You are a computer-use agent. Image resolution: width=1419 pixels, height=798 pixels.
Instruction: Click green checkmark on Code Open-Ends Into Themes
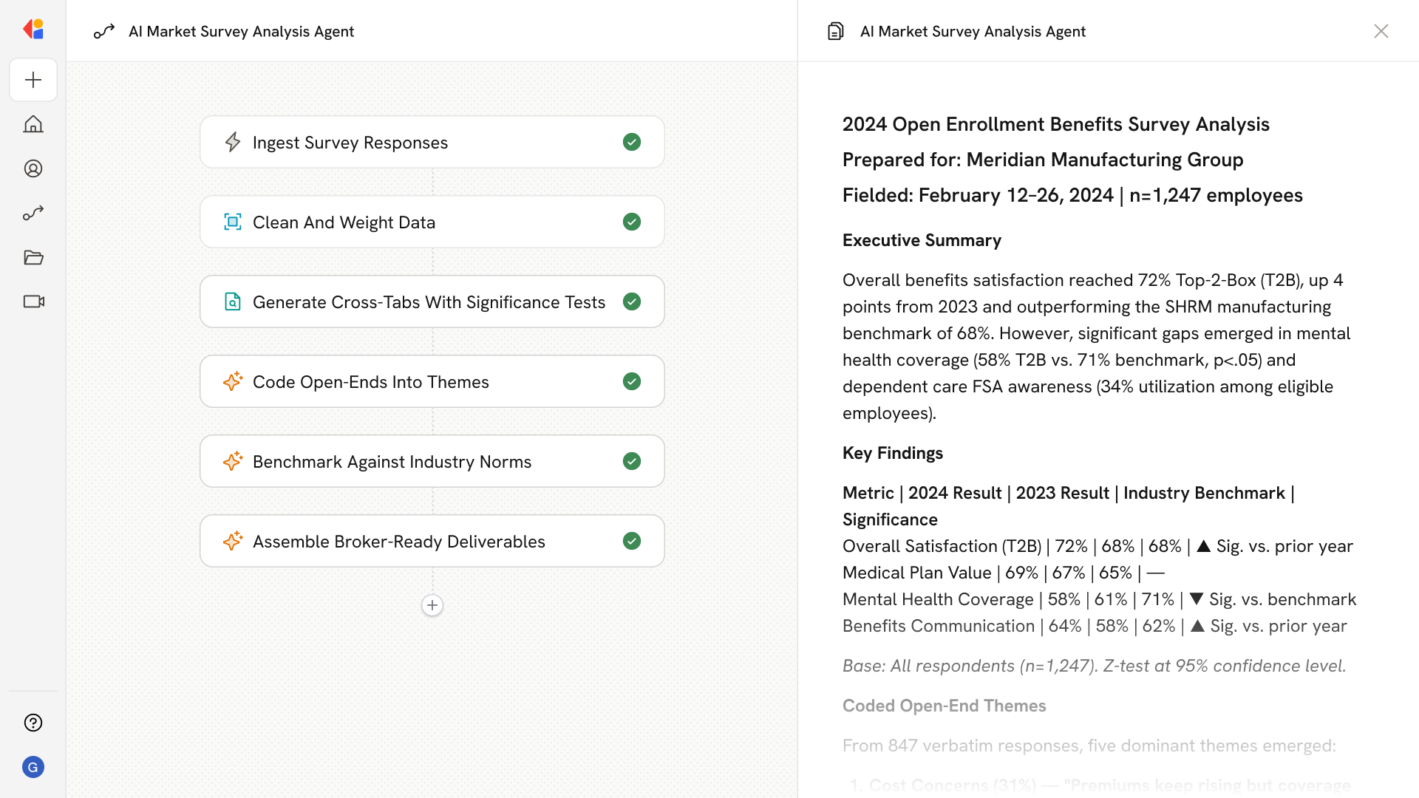click(x=631, y=381)
